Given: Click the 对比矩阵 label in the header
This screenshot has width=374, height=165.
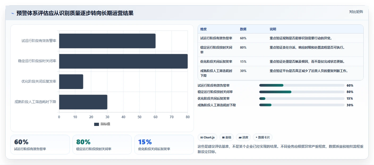Looking at the screenshot, I should pos(356,12).
